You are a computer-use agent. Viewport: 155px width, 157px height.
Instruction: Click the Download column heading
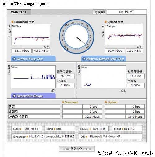click(x=71, y=102)
